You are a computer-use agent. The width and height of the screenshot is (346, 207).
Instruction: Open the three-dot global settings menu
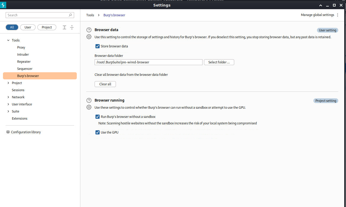337,15
